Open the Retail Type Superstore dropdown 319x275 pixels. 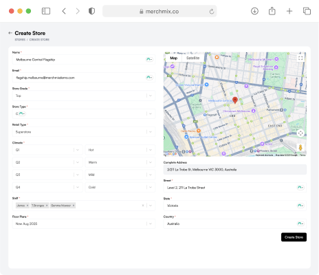pyautogui.click(x=84, y=132)
